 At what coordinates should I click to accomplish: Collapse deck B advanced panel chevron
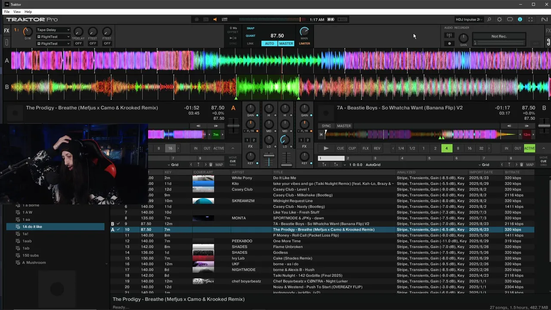[x=544, y=148]
